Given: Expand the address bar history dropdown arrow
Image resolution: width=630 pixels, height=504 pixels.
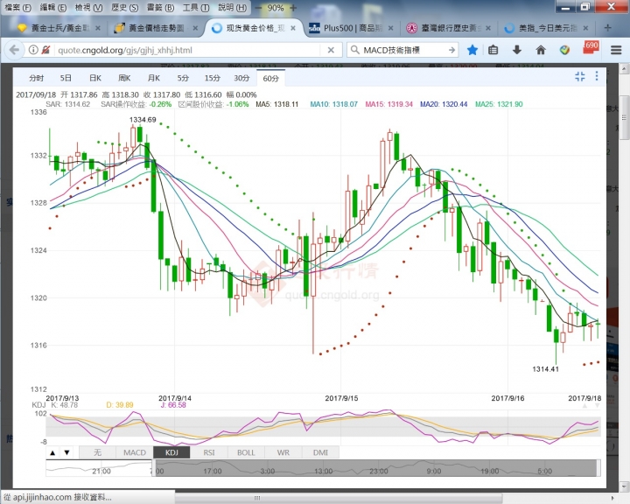Looking at the screenshot, I should click(x=329, y=50).
